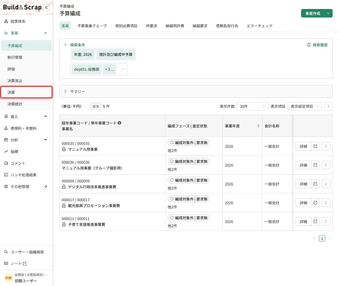Screen dimensions: 339x286
Task: Switch to 予算事業グループ tab
Action: (92, 26)
